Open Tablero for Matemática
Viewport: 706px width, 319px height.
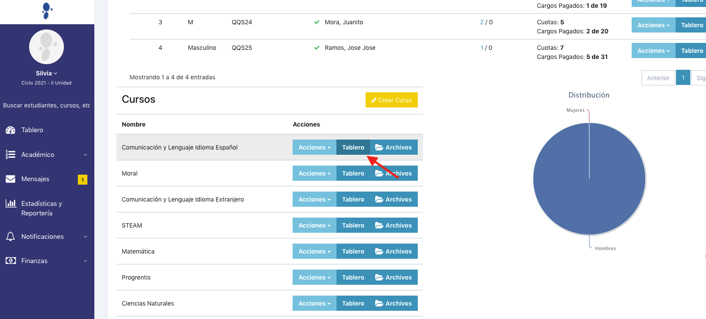(x=353, y=251)
